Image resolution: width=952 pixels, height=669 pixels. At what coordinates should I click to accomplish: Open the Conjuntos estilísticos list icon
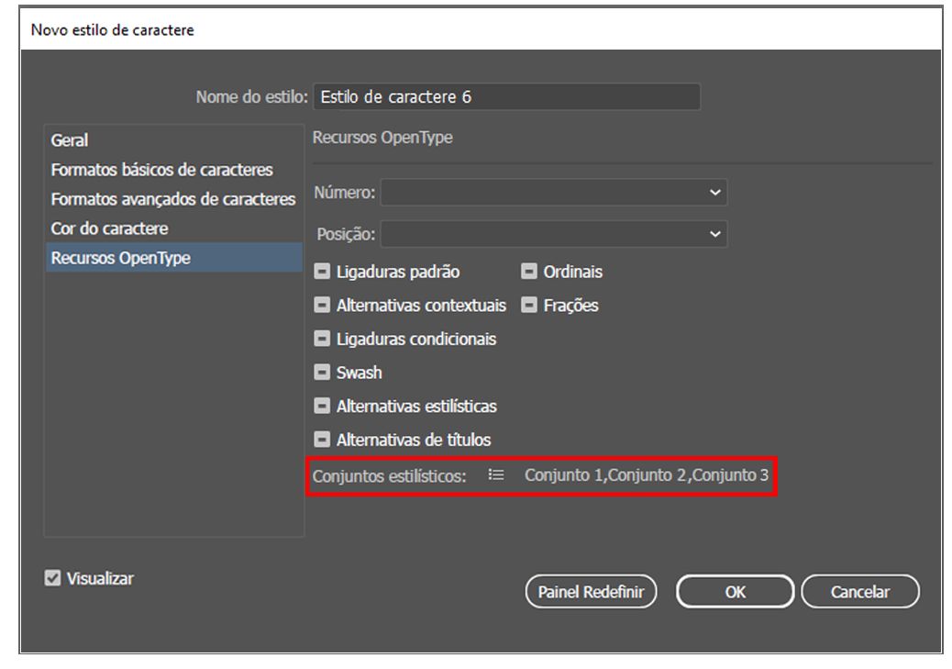(x=495, y=474)
